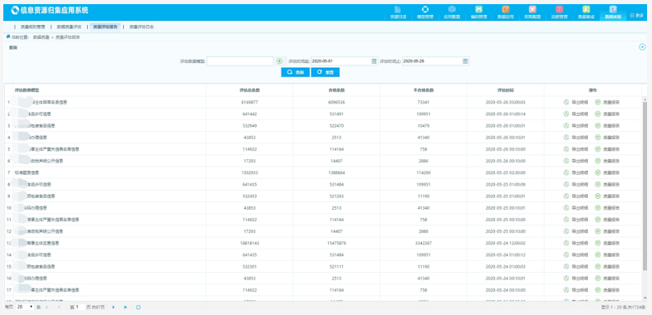Go to the next page arrow
Screen dimensions: 652x315
[x=114, y=307]
